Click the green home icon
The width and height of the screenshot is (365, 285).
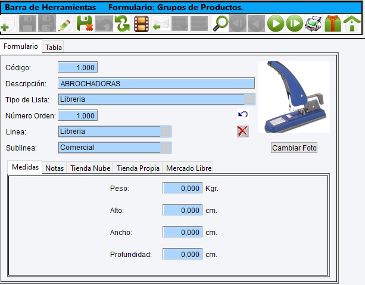tap(352, 23)
